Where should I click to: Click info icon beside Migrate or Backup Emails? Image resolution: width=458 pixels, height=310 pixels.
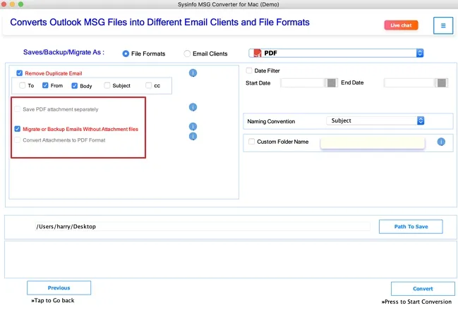193,126
